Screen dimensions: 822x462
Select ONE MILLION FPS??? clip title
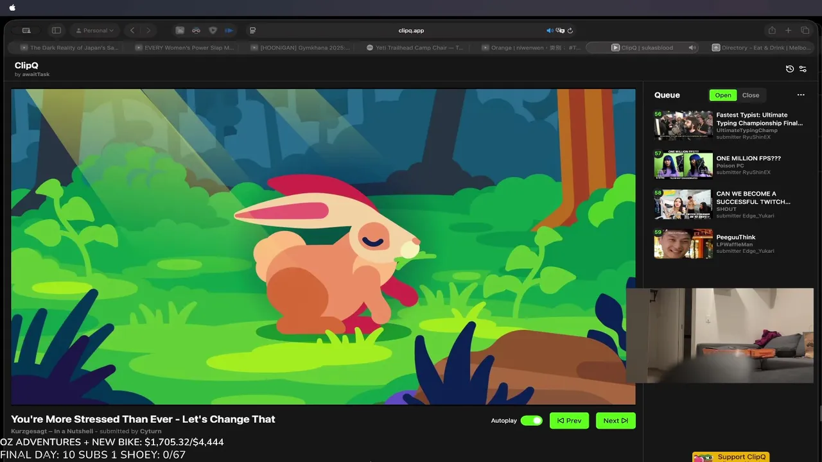coord(749,158)
